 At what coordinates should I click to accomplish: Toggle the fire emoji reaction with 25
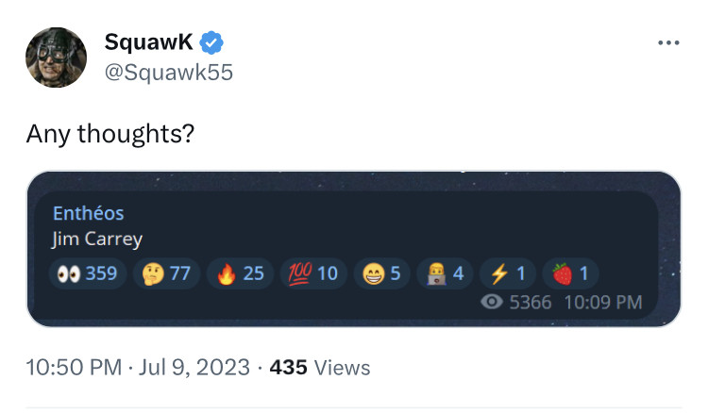pos(240,273)
